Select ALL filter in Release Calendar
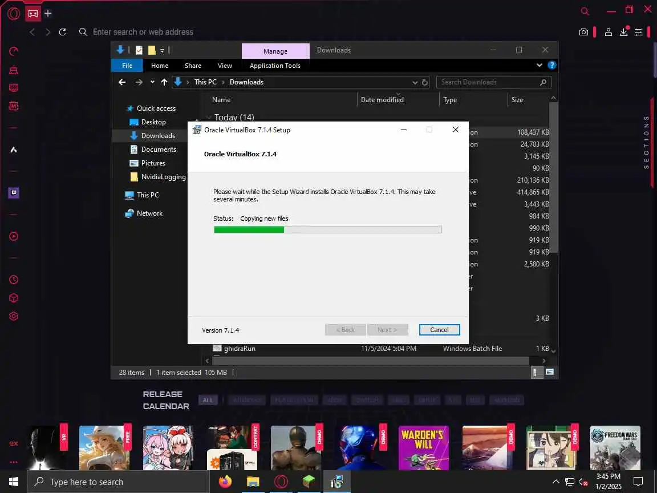657x493 pixels. pos(208,401)
